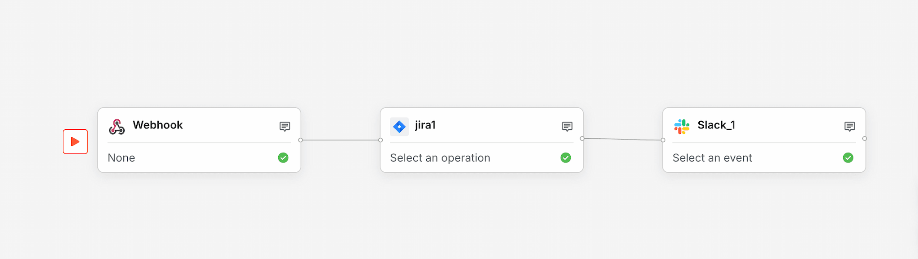Click the green status check on the Webhook node
The height and width of the screenshot is (259, 918).
283,157
